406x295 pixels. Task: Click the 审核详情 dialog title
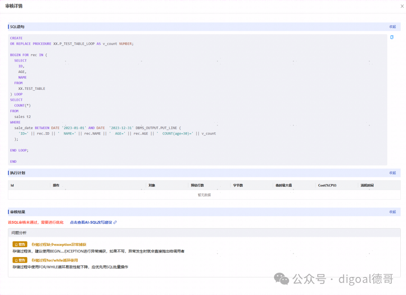pos(14,6)
